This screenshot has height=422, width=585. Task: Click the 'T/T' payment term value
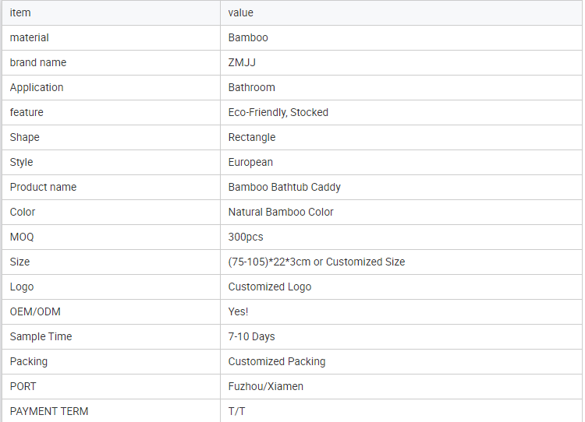point(236,411)
